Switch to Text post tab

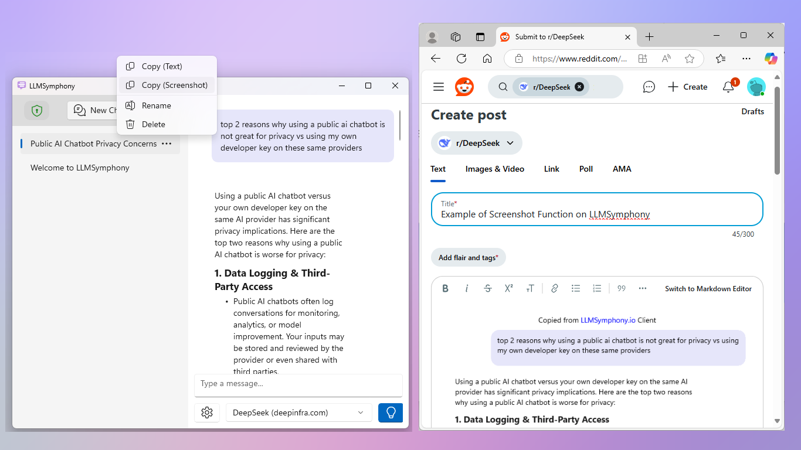coord(438,169)
